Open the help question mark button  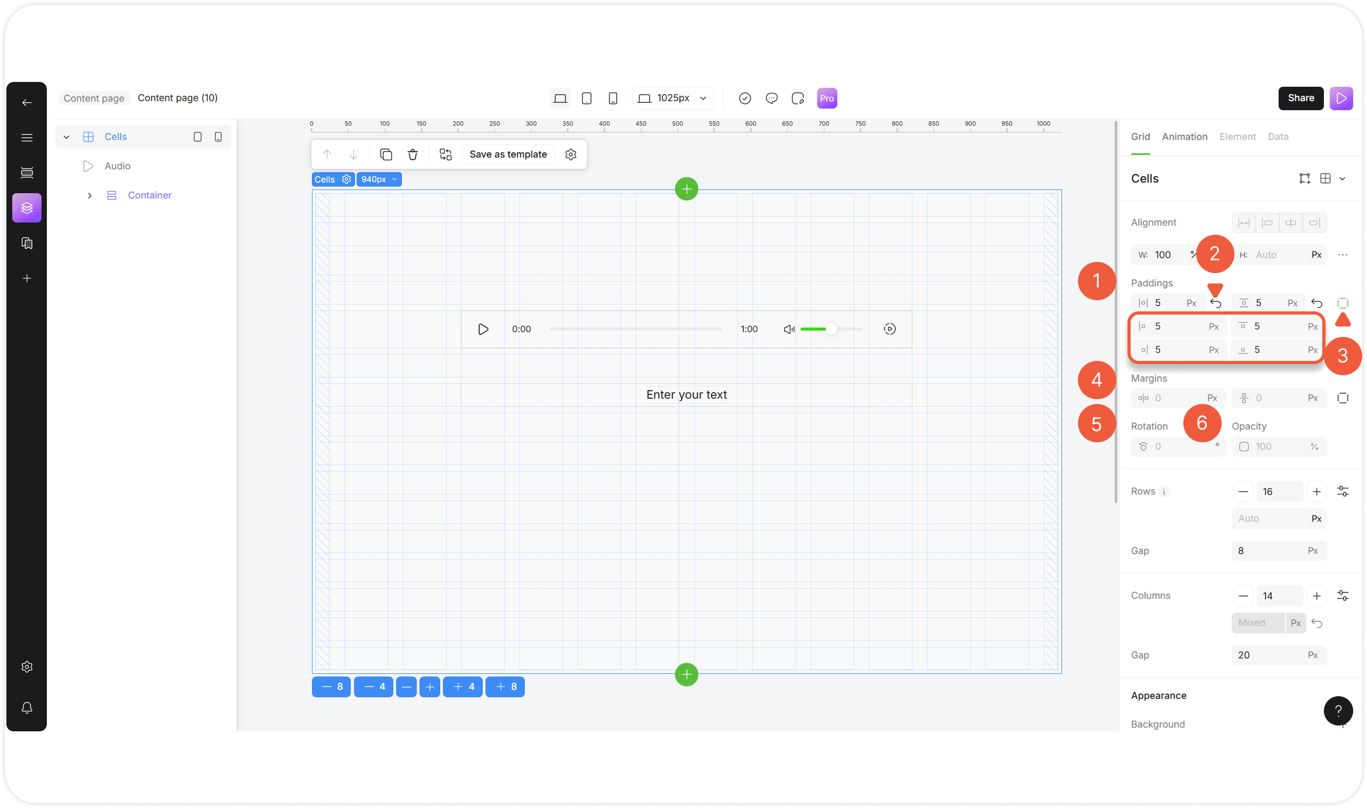tap(1338, 710)
